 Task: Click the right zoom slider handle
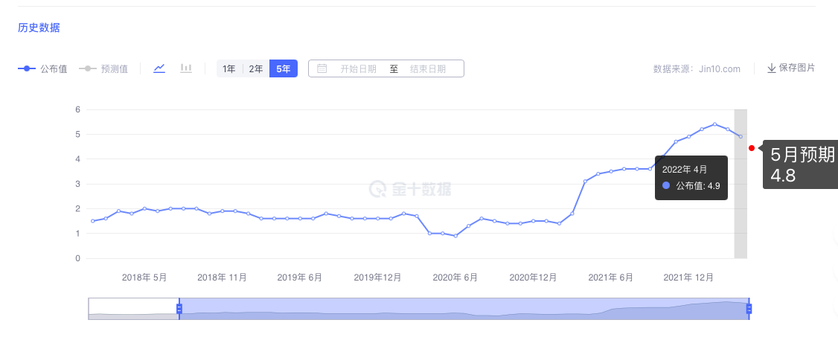pyautogui.click(x=749, y=309)
